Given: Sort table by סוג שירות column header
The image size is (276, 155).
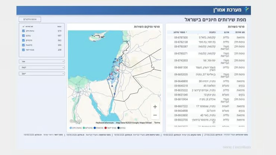Looking at the screenshot, I should click(x=240, y=32).
